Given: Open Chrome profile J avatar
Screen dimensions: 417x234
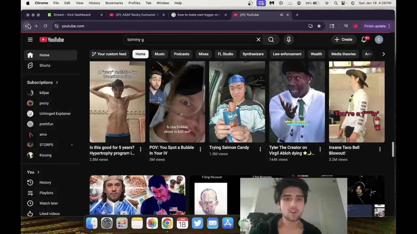Looking at the screenshot, I should [x=355, y=26].
